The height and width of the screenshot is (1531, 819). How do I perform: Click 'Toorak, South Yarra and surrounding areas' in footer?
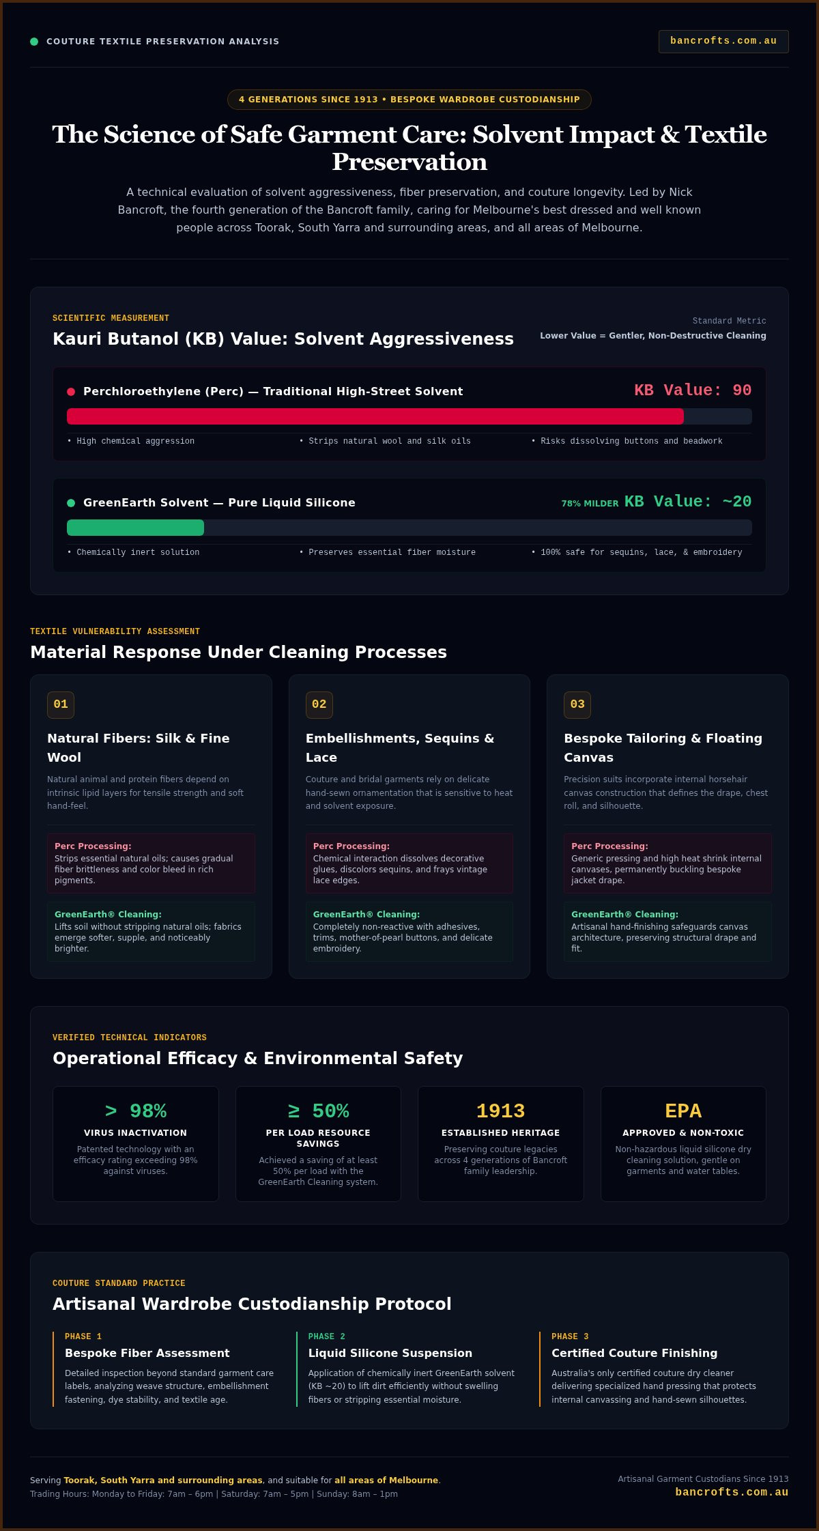163,1480
